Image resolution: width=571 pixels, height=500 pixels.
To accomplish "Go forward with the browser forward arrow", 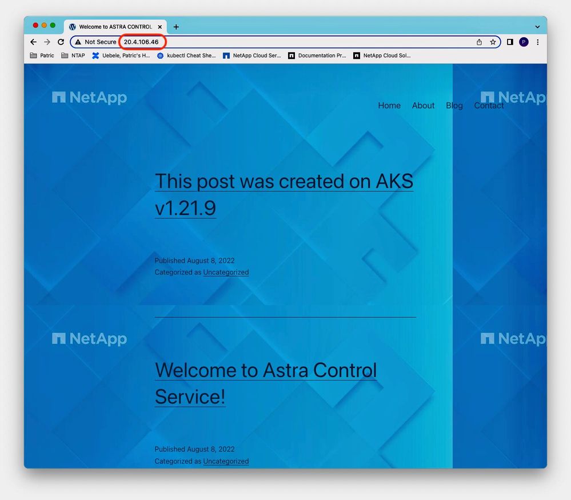I will 47,42.
